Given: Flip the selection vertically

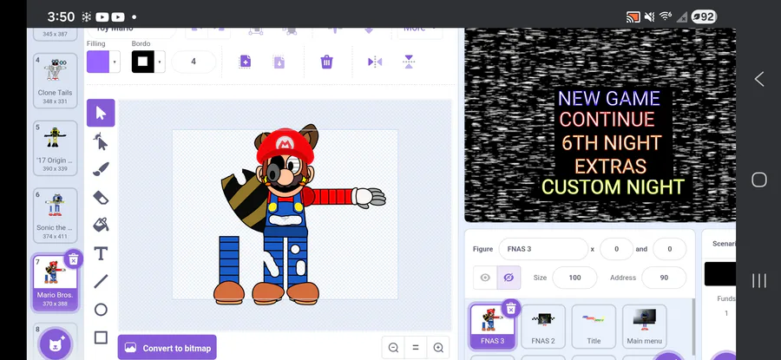Looking at the screenshot, I should (x=409, y=62).
